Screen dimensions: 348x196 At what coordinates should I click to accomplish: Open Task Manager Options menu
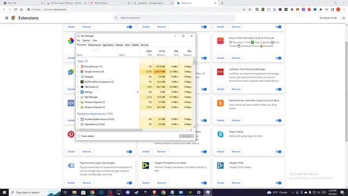pyautogui.click(x=86, y=40)
